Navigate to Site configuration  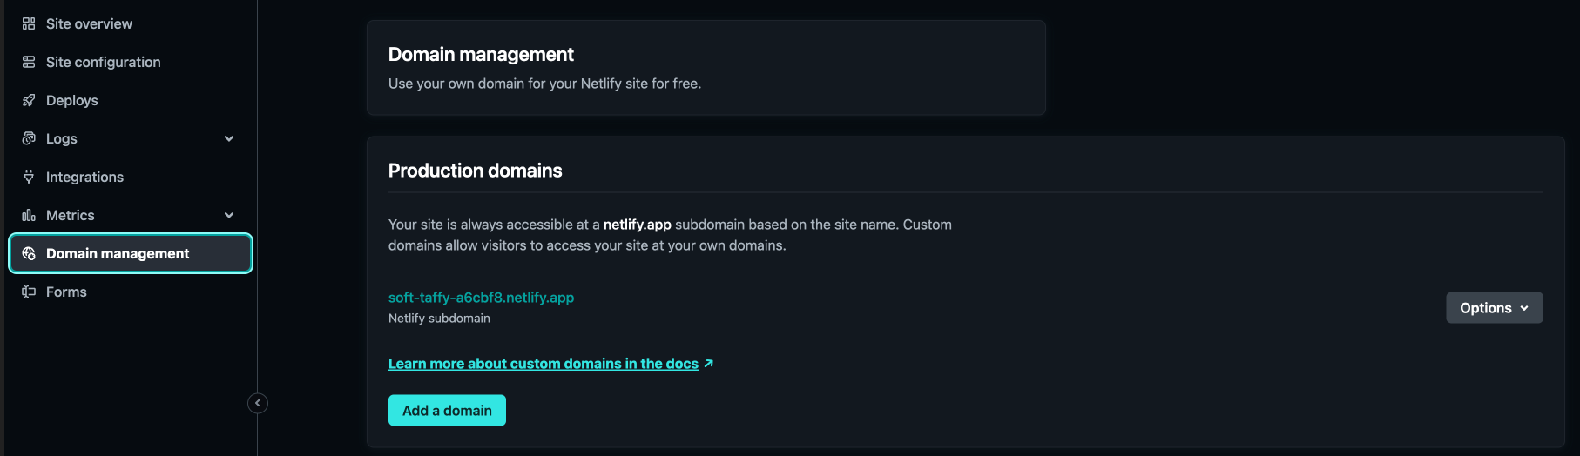point(103,62)
